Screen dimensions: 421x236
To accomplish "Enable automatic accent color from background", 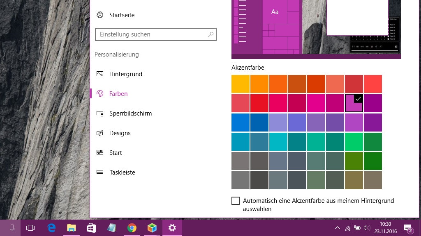I will pos(236,201).
